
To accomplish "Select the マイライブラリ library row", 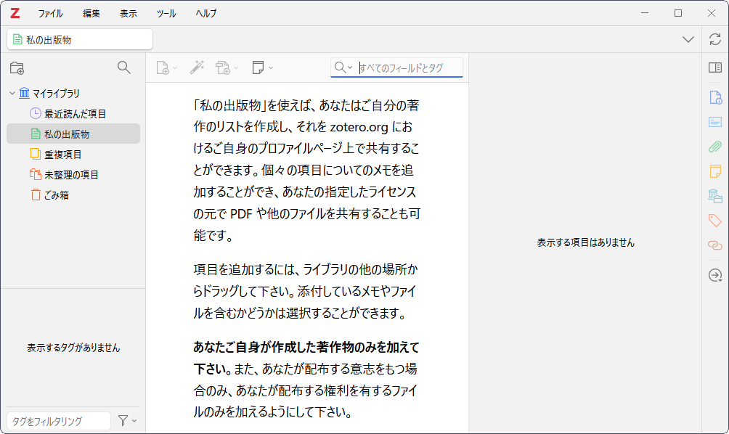I will (x=73, y=94).
